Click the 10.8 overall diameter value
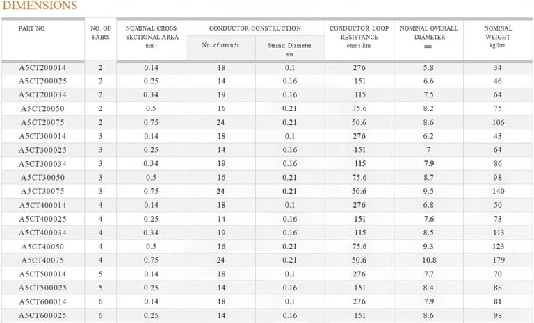This screenshot has height=323, width=534. click(429, 260)
